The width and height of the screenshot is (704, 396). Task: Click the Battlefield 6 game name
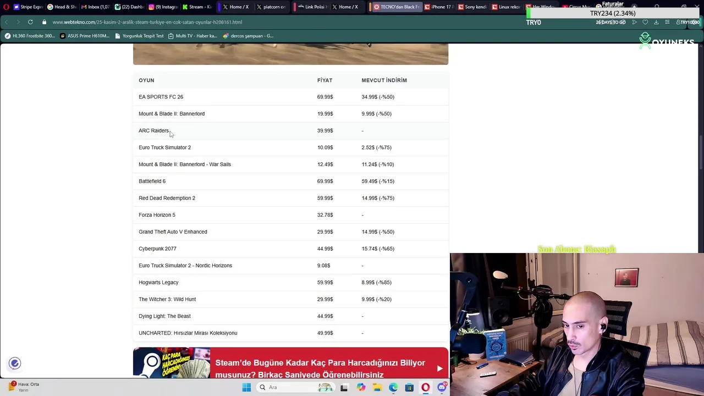click(152, 181)
